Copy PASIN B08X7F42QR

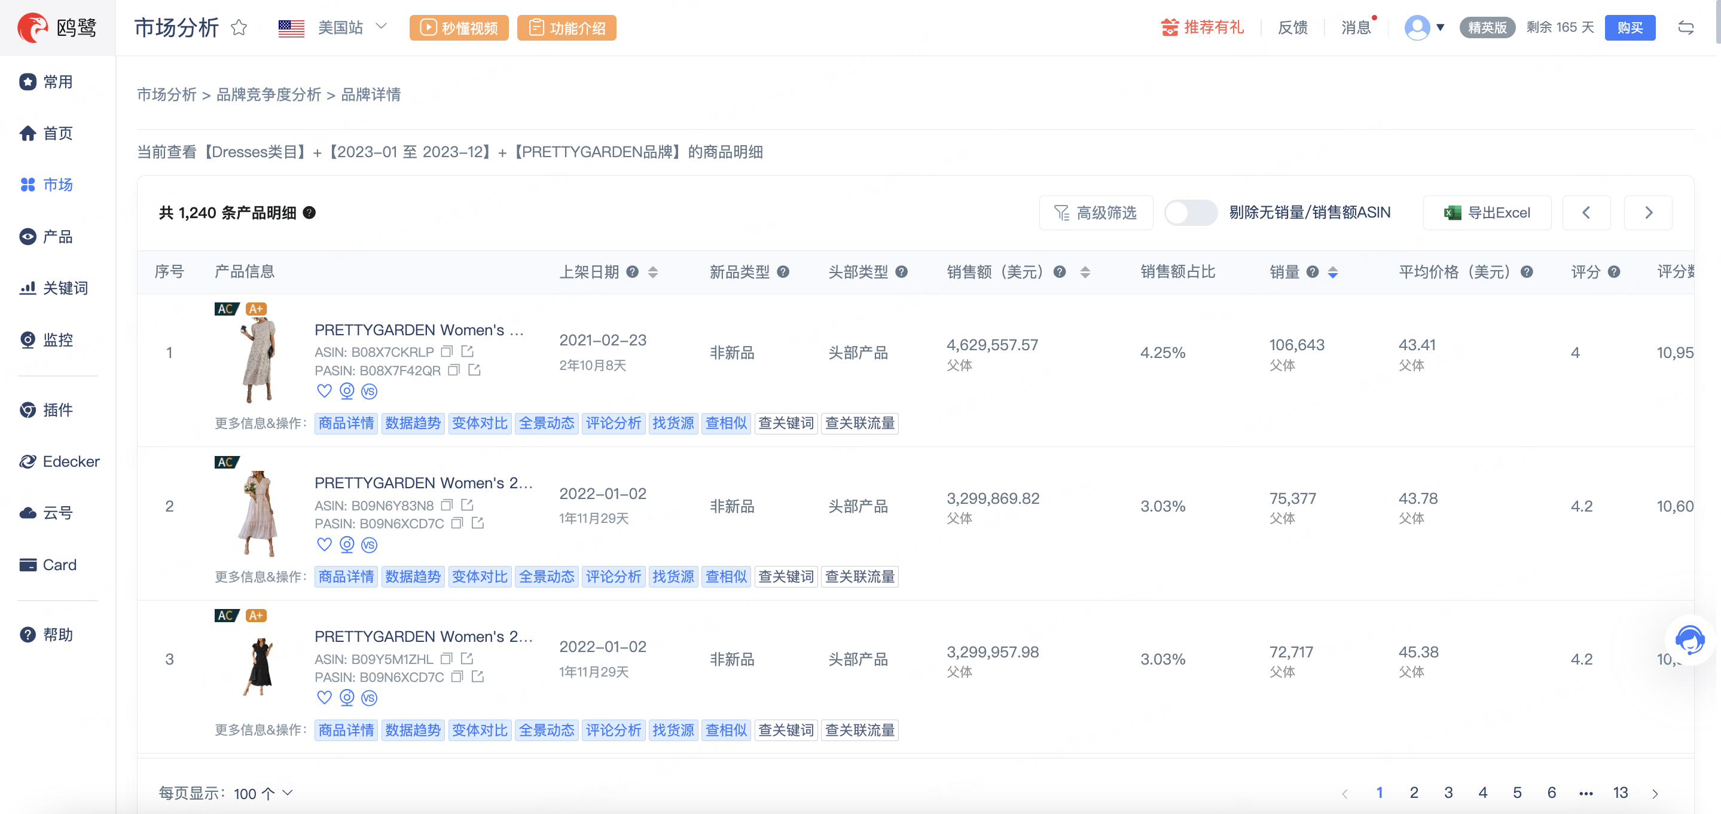pyautogui.click(x=454, y=370)
